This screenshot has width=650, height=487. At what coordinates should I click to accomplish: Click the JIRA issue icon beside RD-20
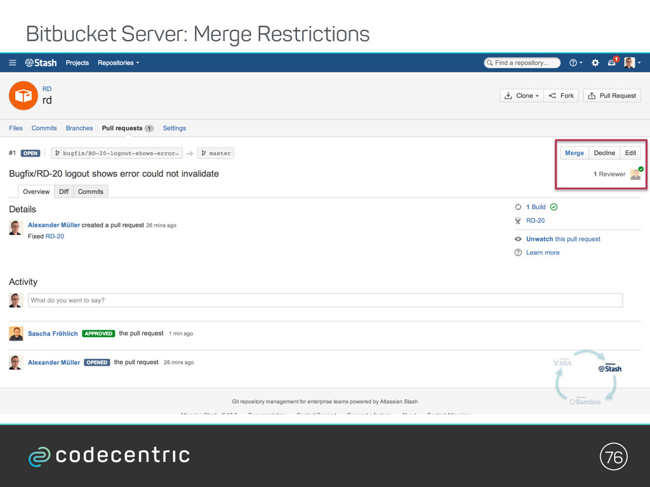[x=518, y=220]
